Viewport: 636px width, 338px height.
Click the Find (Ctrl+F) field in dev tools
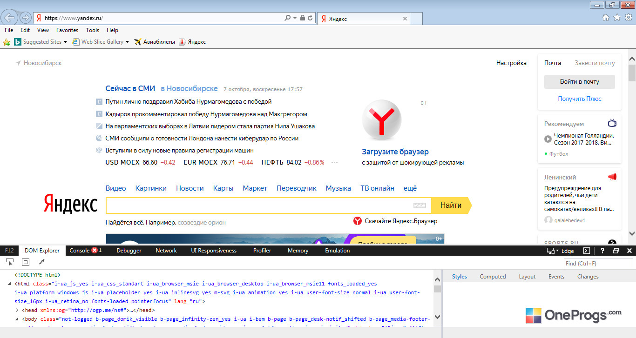pyautogui.click(x=598, y=264)
